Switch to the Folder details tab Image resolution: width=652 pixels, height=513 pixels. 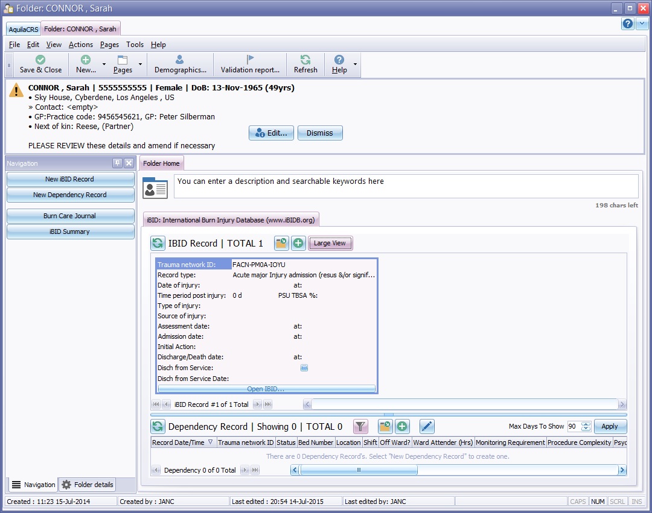88,485
